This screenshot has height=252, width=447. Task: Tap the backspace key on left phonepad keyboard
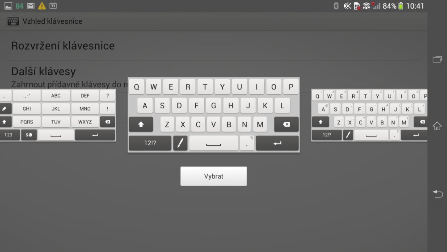(107, 122)
